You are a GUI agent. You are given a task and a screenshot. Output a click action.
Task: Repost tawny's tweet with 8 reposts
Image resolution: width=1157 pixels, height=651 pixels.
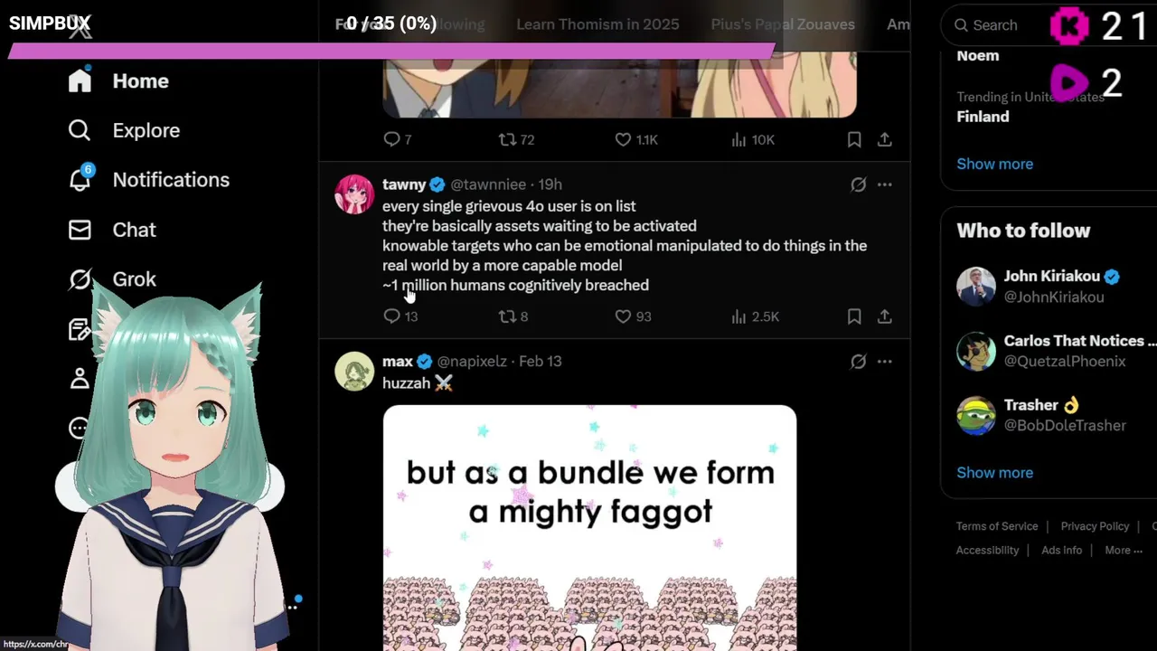pyautogui.click(x=507, y=316)
